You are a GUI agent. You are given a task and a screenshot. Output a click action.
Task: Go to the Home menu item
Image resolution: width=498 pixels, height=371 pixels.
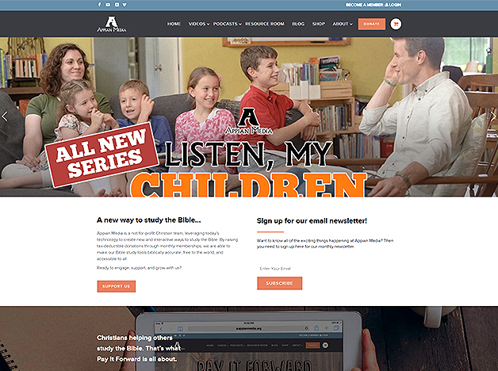point(174,24)
